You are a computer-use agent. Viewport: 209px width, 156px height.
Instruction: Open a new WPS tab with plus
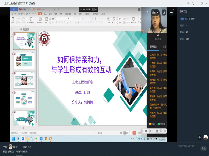pyautogui.click(x=59, y=9)
